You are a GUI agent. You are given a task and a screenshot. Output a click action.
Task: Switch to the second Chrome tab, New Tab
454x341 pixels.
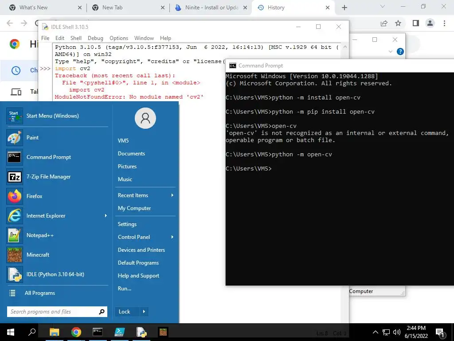[x=128, y=8]
